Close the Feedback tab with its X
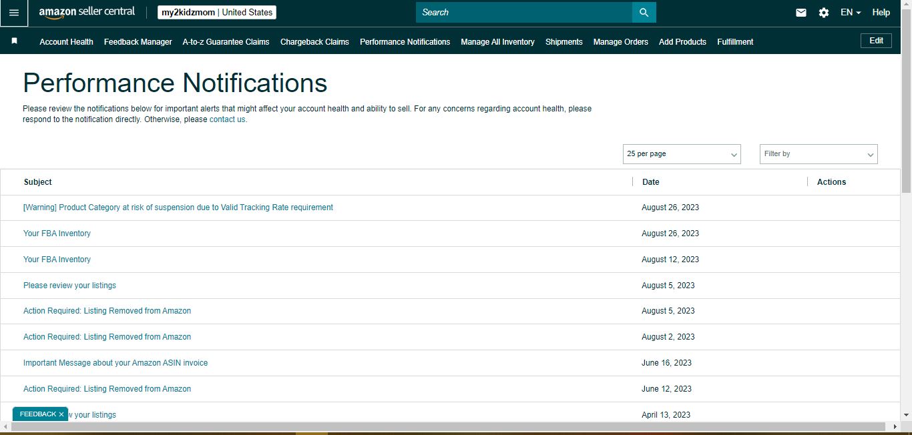The image size is (912, 435). (x=61, y=414)
